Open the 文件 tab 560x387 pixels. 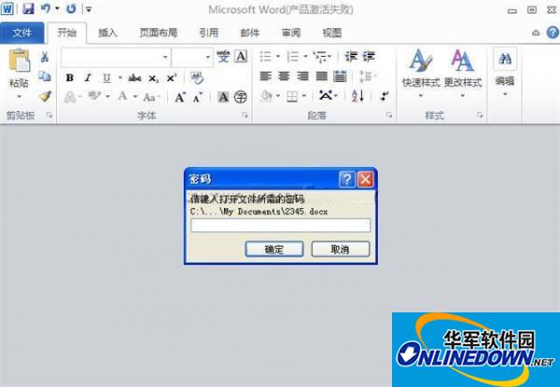pyautogui.click(x=22, y=33)
